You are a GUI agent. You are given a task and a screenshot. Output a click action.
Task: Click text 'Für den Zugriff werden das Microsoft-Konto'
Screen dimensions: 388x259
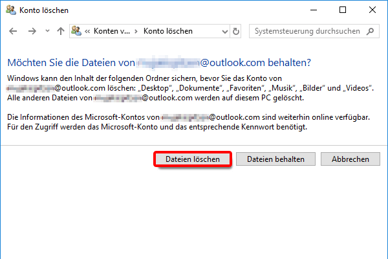(x=82, y=127)
